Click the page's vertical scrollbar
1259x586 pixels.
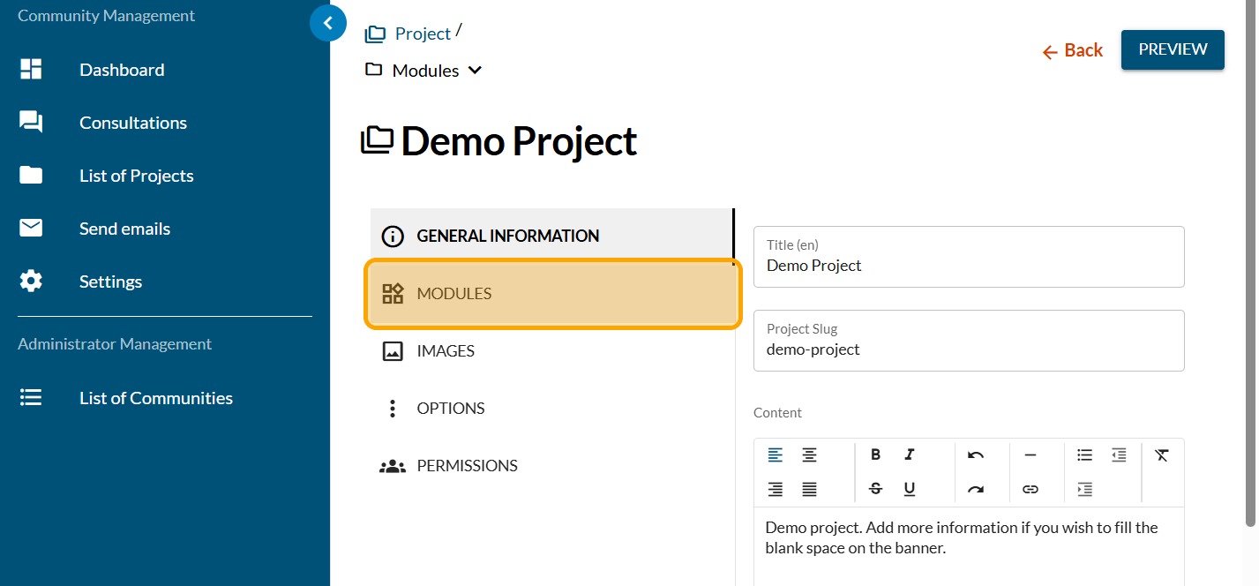coord(1249,265)
